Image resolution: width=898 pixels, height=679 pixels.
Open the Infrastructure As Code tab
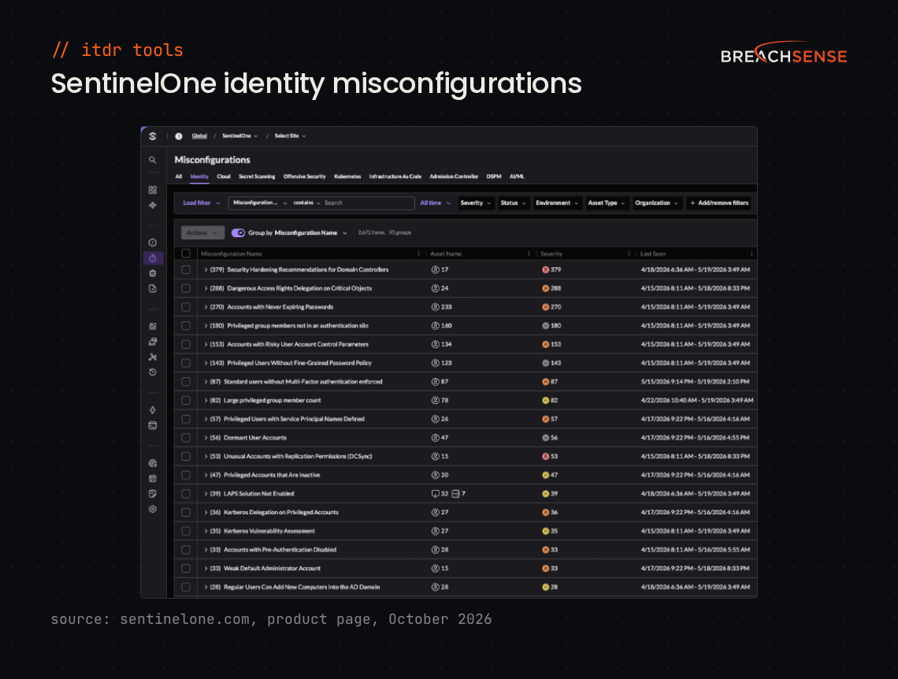pos(395,176)
